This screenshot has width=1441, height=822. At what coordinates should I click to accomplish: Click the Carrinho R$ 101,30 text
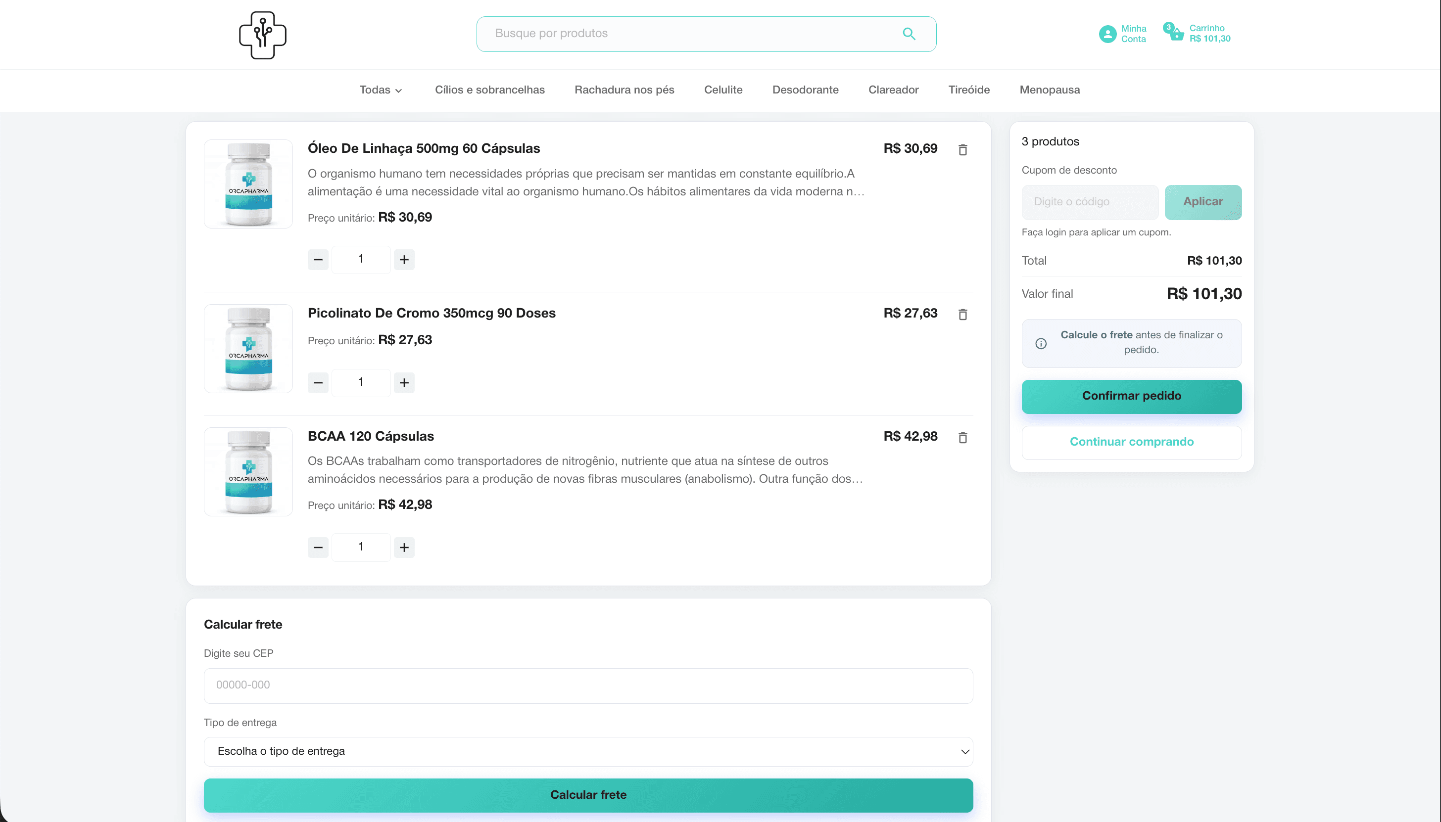click(1209, 33)
